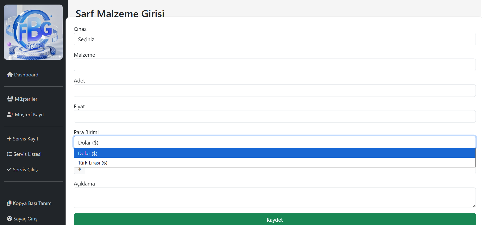Click the Açıklama textarea resize handle
Viewport: 482px width, 225px height.
click(x=474, y=206)
